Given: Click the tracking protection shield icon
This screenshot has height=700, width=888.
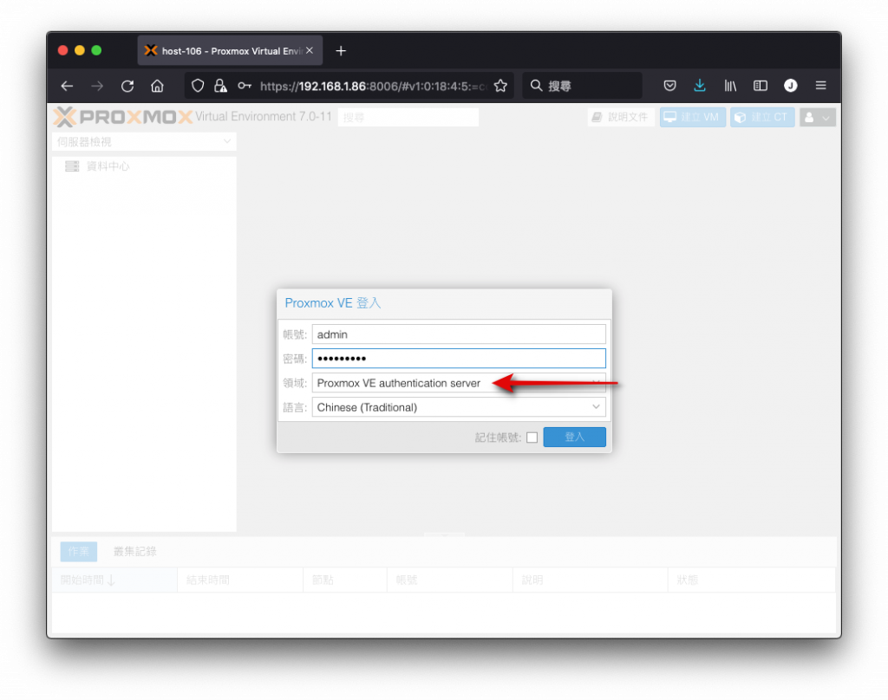Looking at the screenshot, I should [x=198, y=86].
